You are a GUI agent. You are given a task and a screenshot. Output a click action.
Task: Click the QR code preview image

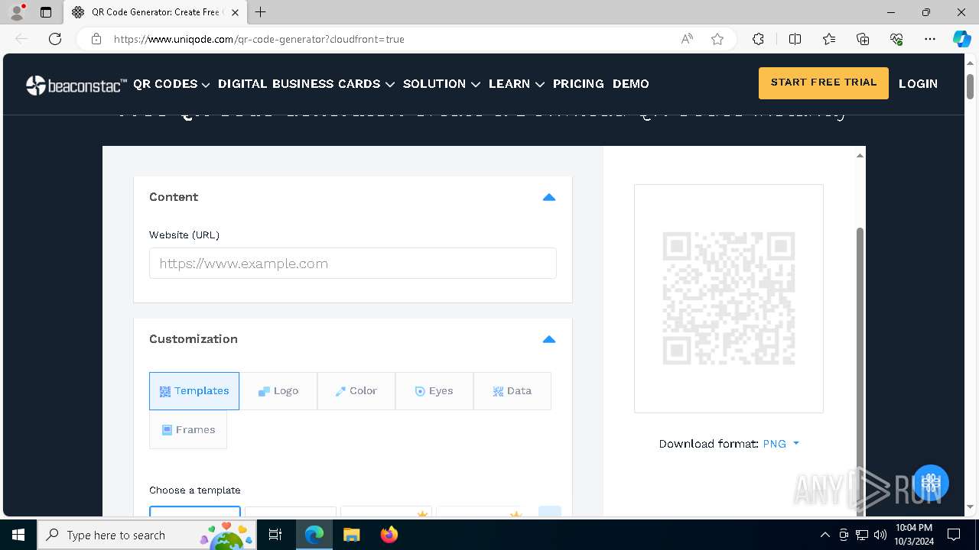point(729,298)
